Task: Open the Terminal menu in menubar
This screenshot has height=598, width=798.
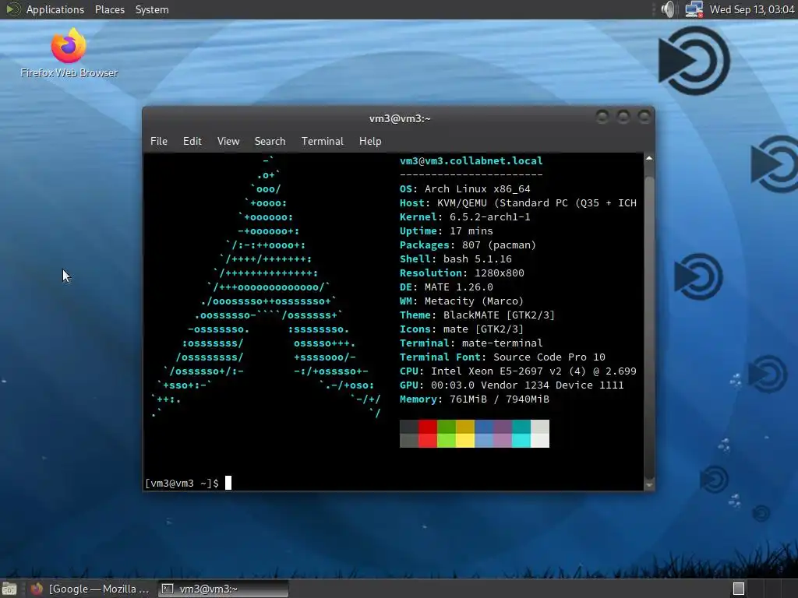Action: point(322,142)
